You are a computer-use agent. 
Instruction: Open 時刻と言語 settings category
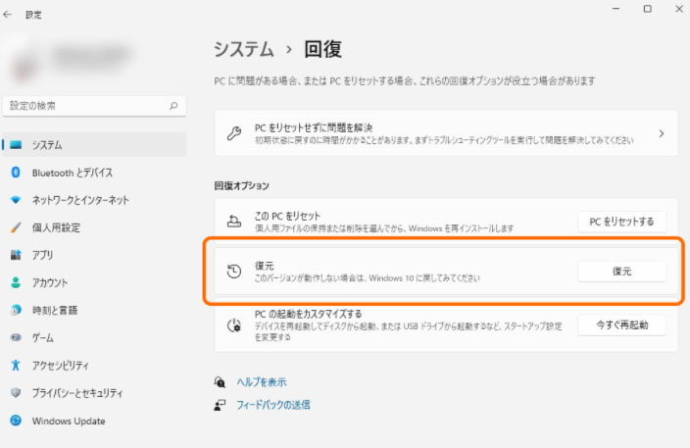[94, 310]
